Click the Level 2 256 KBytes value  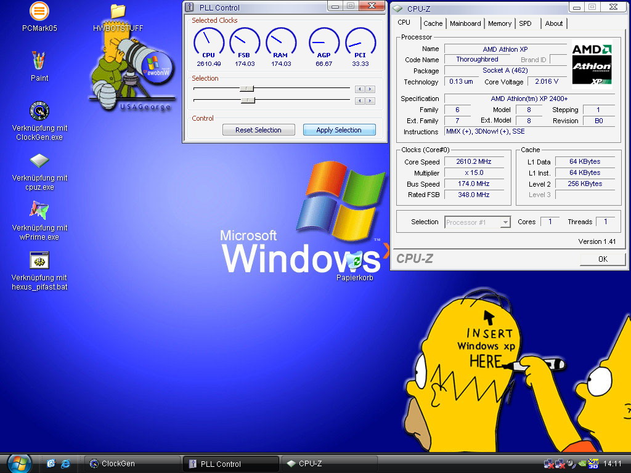click(585, 184)
